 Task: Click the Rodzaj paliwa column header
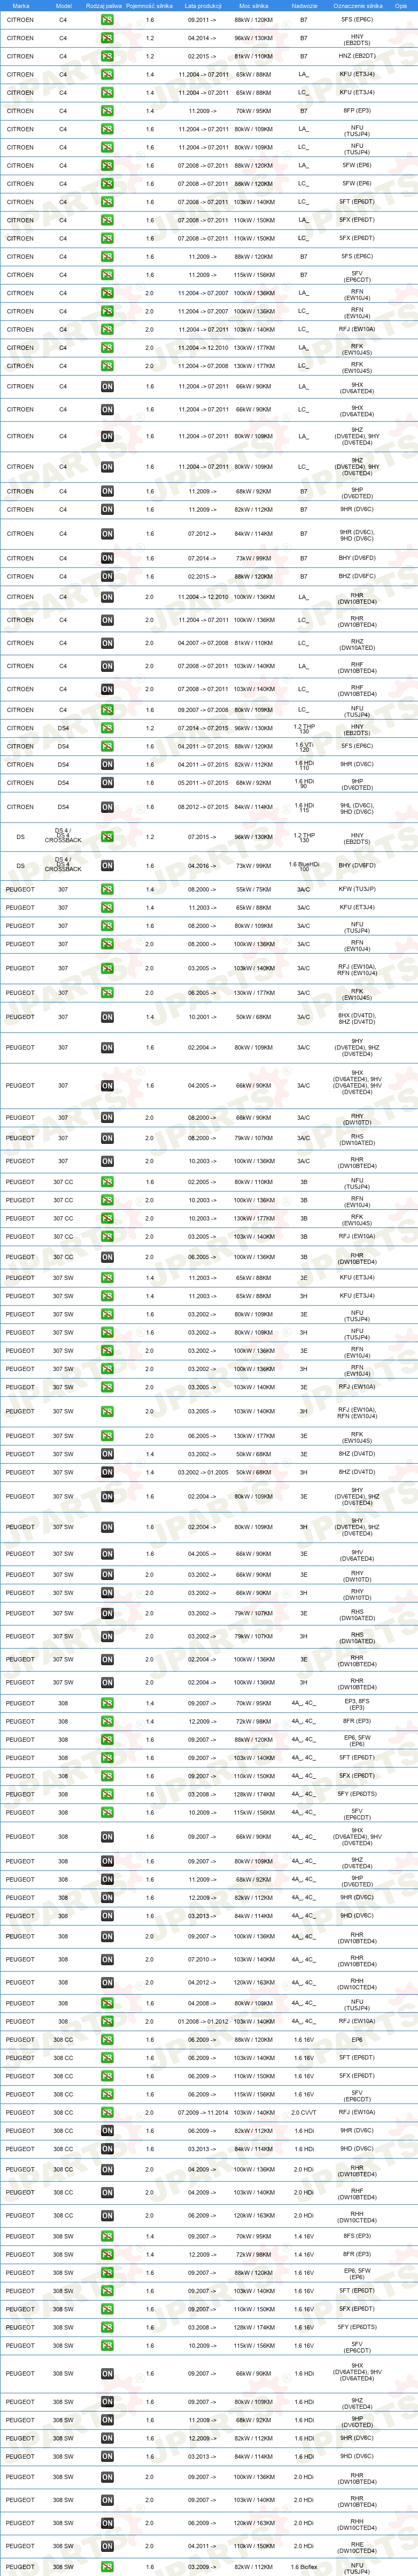click(x=104, y=6)
